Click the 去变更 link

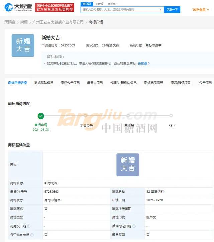[144, 63]
